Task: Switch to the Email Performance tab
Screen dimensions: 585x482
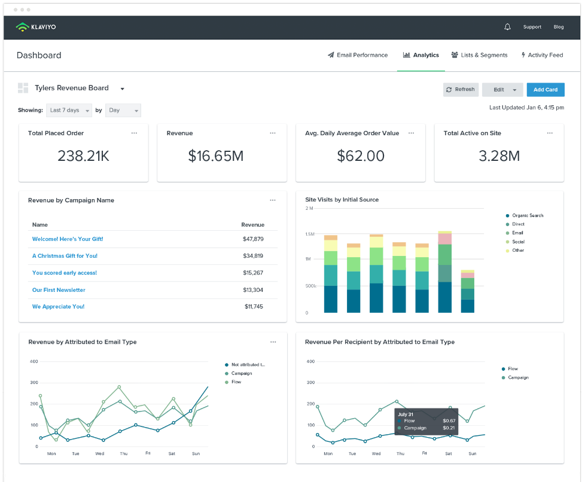Action: 358,55
